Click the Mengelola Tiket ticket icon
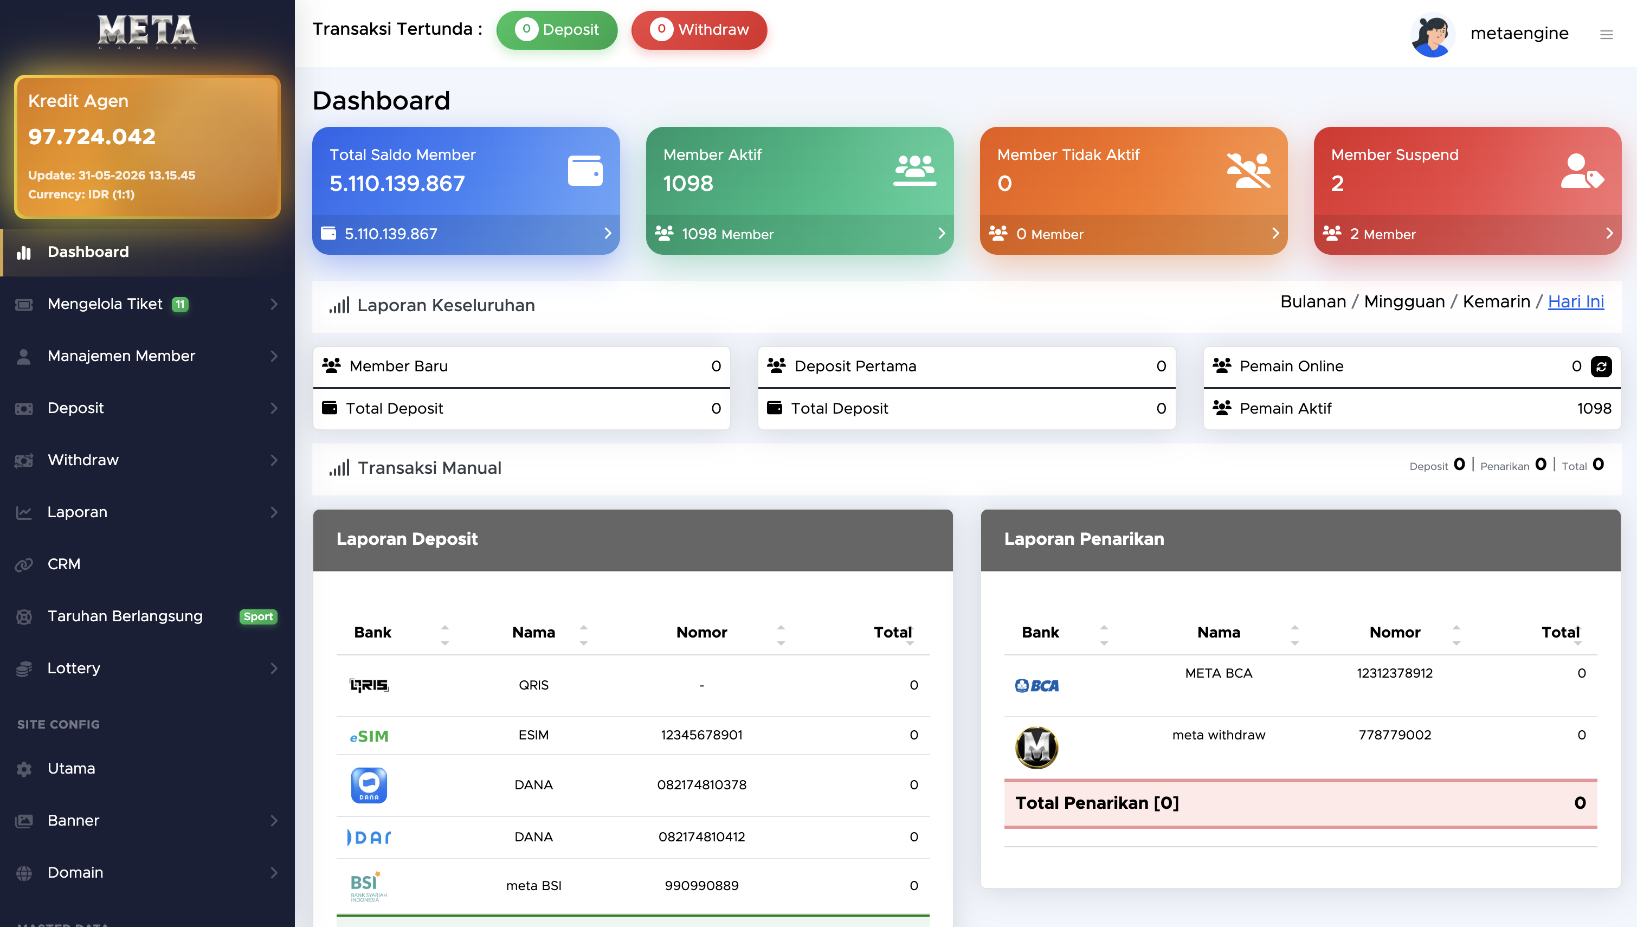 (23, 304)
